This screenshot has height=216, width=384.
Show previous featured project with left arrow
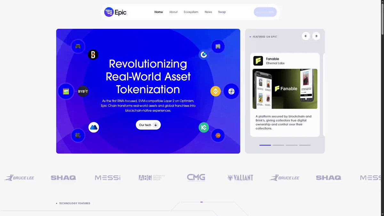pos(306,36)
